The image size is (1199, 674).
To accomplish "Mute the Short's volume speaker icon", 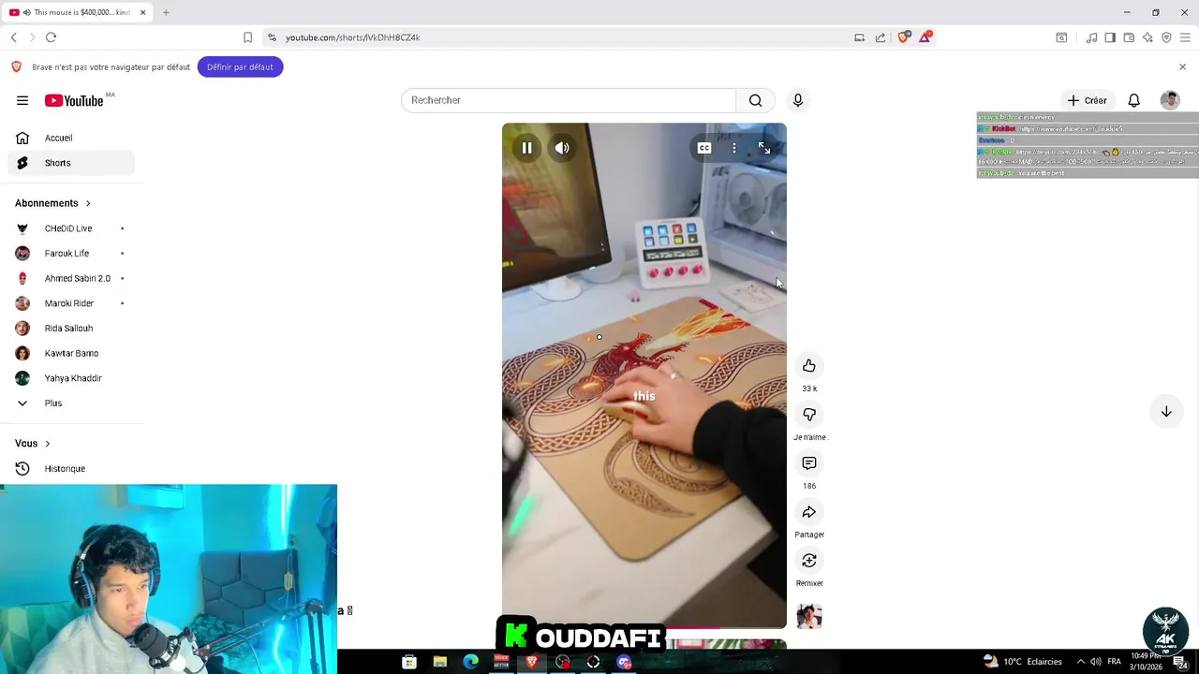I will pos(562,148).
